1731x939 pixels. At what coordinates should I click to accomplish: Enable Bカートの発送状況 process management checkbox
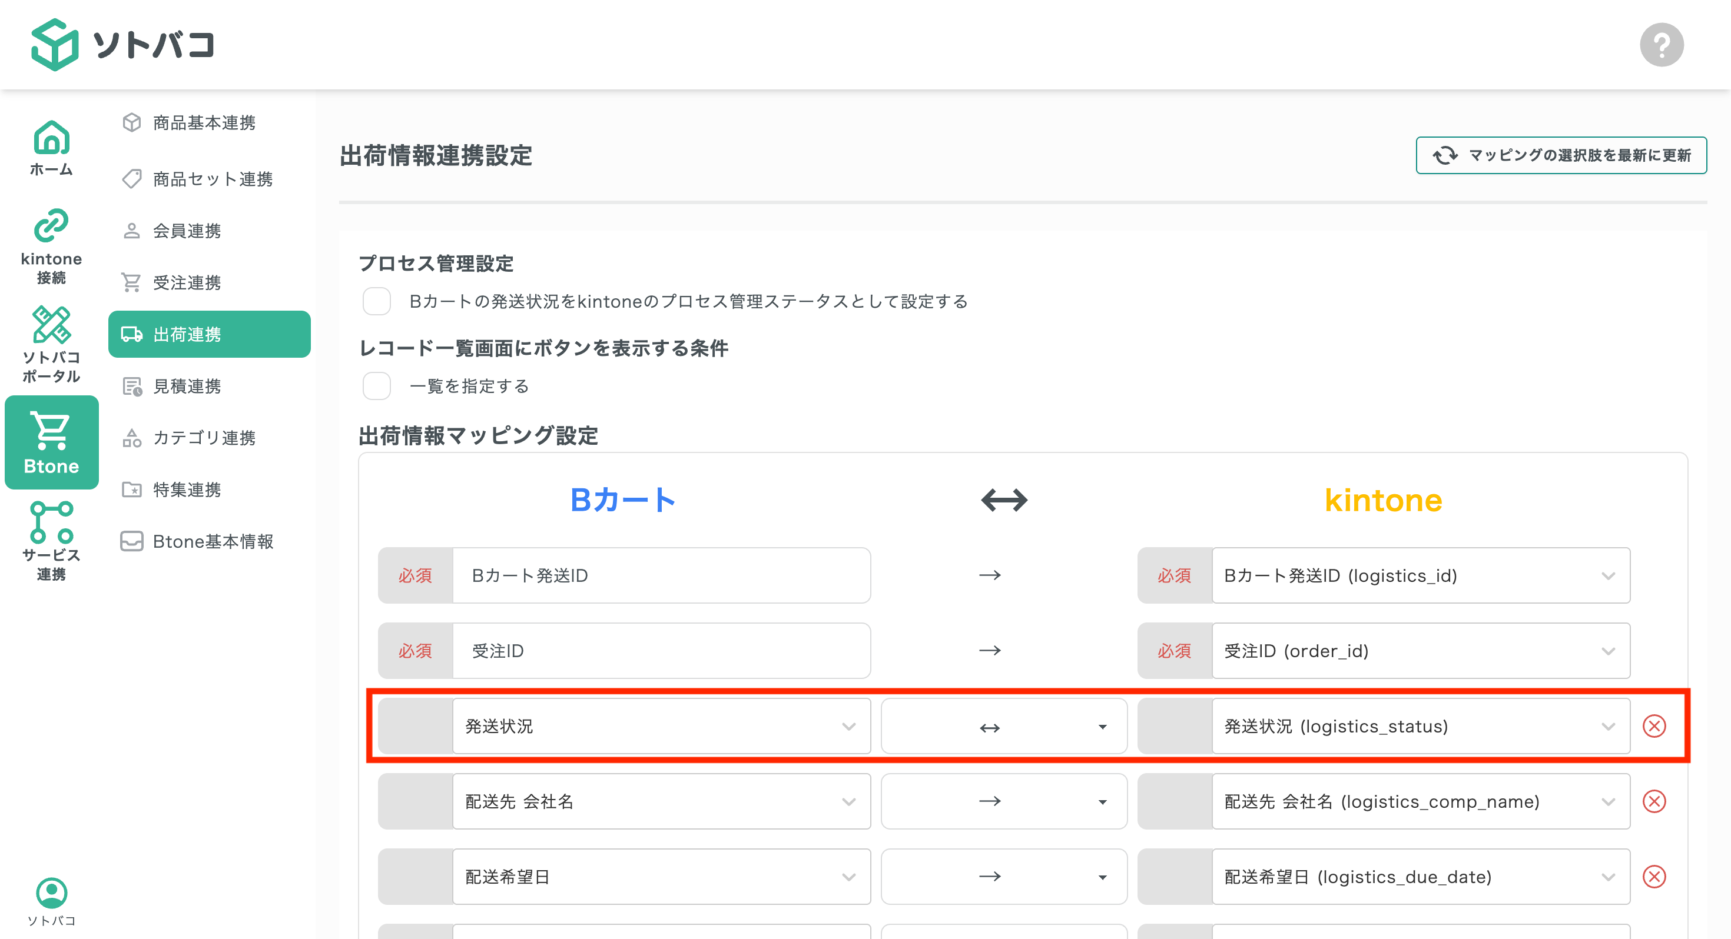point(377,302)
